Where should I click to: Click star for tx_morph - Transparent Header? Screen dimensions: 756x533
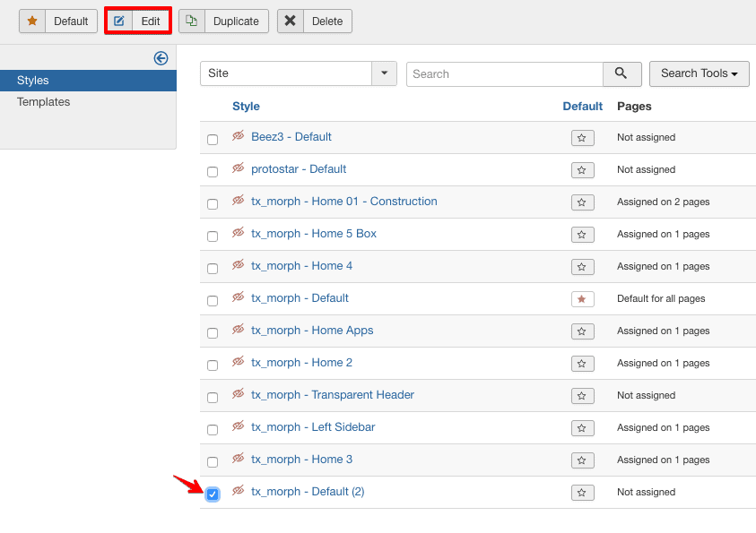pyautogui.click(x=582, y=396)
